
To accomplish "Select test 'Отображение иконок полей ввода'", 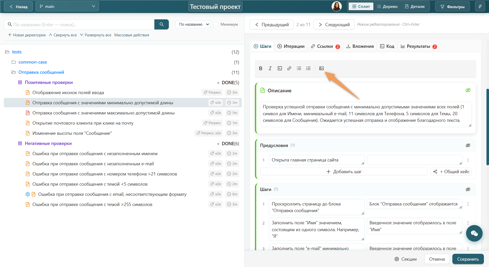I will point(68,93).
